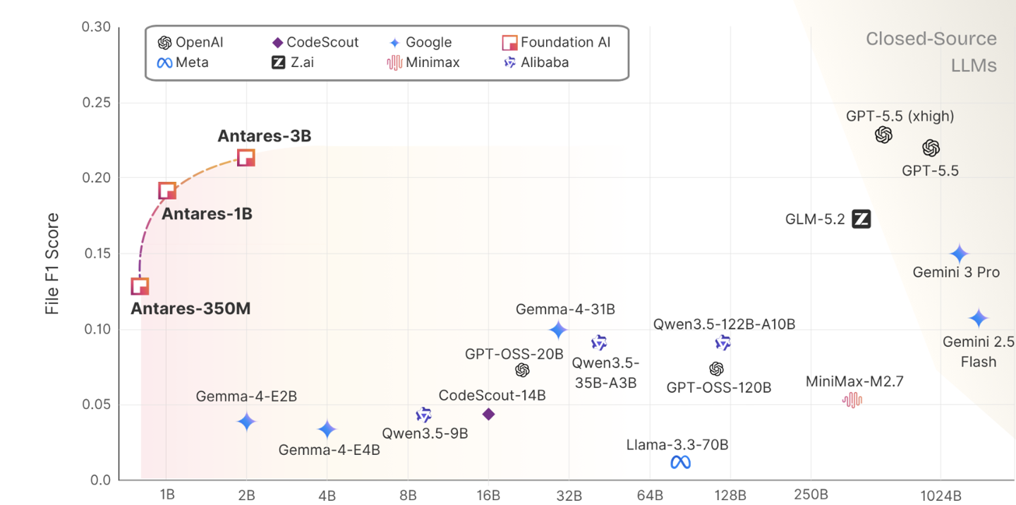1016x505 pixels.
Task: Click the Foundation AI legend entry
Action: [556, 42]
